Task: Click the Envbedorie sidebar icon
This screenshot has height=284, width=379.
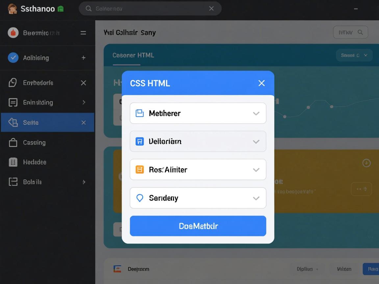Action: click(13, 83)
